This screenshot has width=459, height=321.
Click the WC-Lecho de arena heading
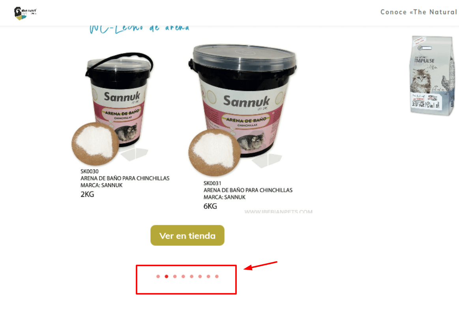point(139,29)
